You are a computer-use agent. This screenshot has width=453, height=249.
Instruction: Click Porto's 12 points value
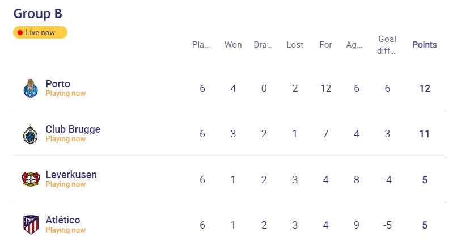[425, 88]
